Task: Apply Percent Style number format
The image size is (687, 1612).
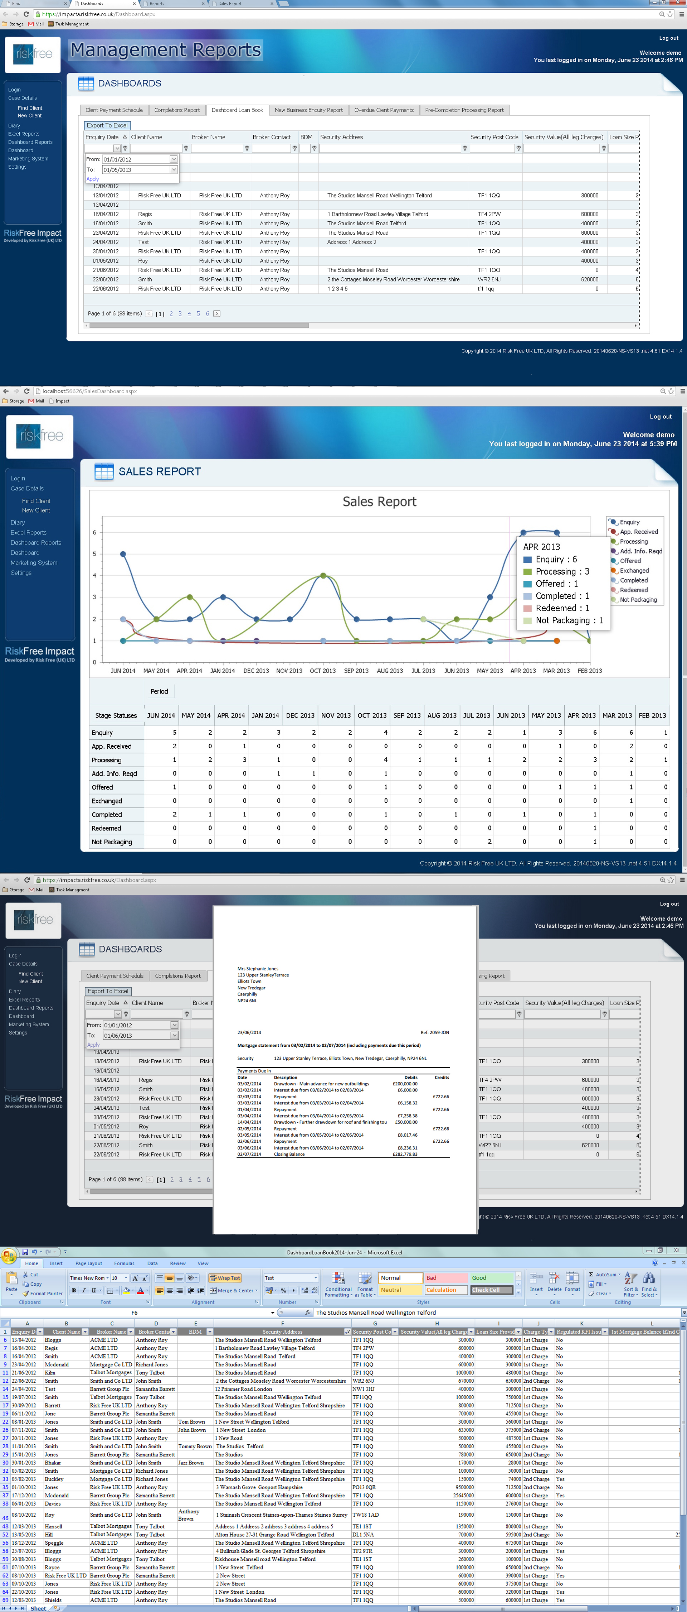Action: point(284,1290)
